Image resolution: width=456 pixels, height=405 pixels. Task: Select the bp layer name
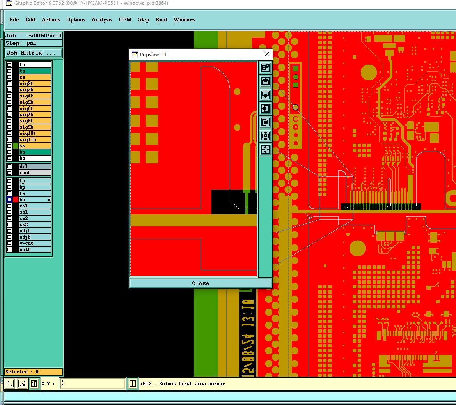tap(35, 187)
